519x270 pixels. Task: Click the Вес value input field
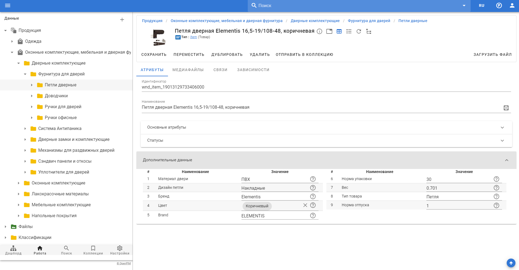[459, 188]
